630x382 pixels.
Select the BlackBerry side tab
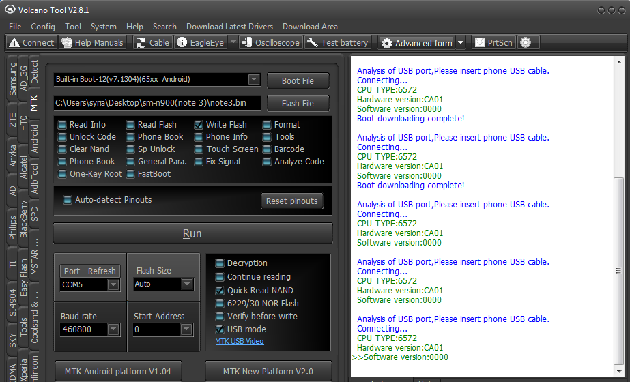[x=24, y=219]
